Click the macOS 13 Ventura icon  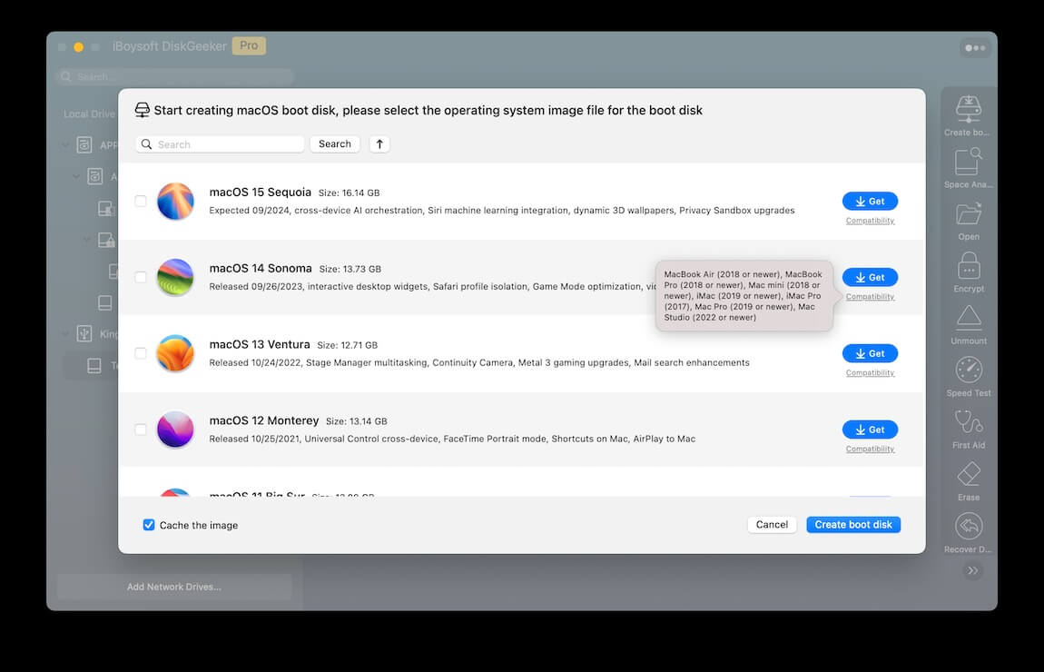[175, 353]
